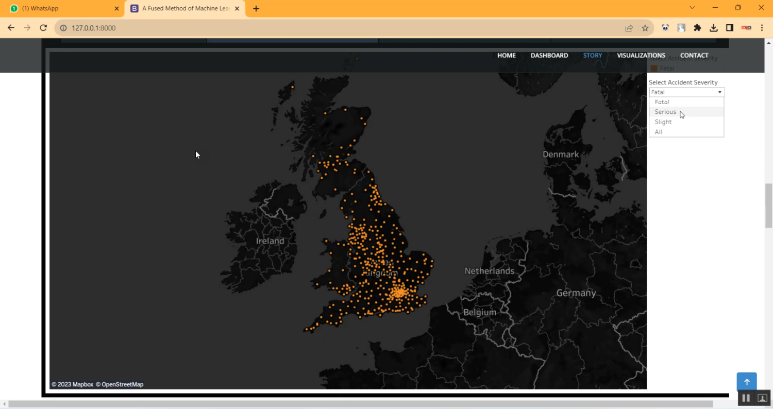Open the CONTACT nav link
The width and height of the screenshot is (773, 409).
click(x=694, y=56)
